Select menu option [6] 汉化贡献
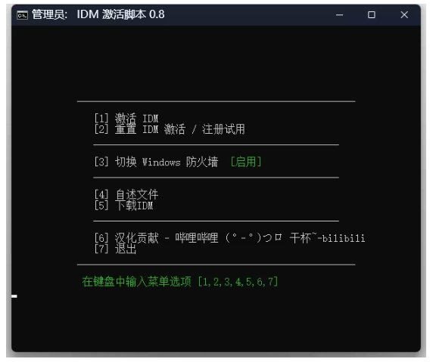This screenshot has width=433, height=362. coord(126,238)
